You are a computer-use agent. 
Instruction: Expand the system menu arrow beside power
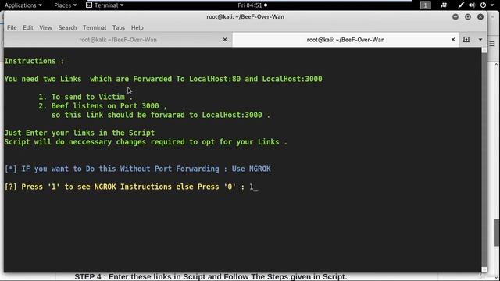[x=492, y=5]
